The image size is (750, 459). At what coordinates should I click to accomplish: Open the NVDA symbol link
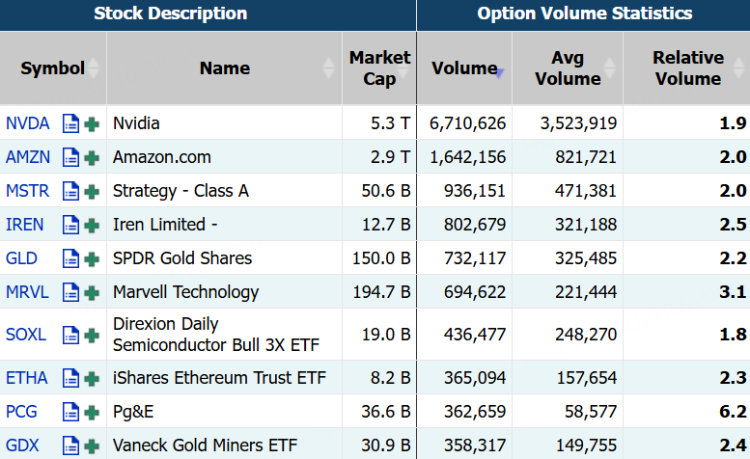27,123
